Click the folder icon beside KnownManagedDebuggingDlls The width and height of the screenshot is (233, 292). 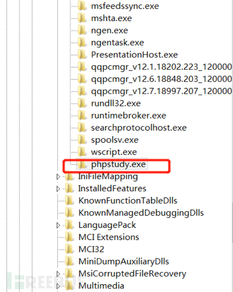click(69, 213)
